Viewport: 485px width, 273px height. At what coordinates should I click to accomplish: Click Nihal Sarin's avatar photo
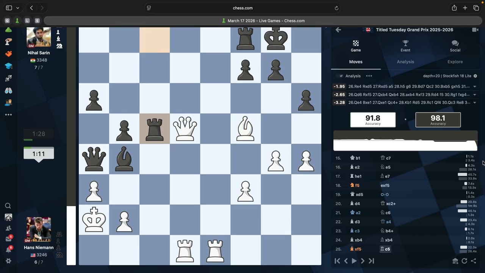click(39, 37)
